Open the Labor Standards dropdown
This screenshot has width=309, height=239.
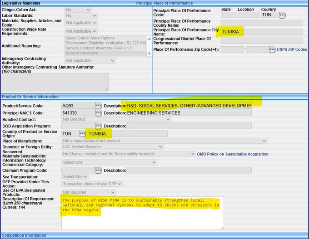click(x=80, y=16)
